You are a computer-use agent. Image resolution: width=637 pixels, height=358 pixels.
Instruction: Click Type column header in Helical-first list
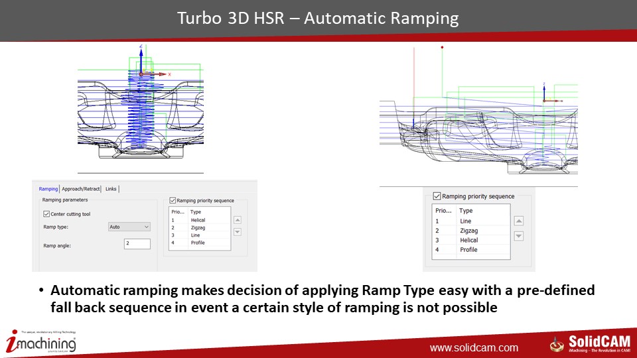[196, 211]
